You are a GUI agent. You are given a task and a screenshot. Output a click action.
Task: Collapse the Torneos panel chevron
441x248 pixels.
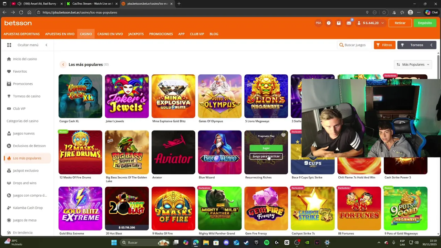click(x=431, y=45)
